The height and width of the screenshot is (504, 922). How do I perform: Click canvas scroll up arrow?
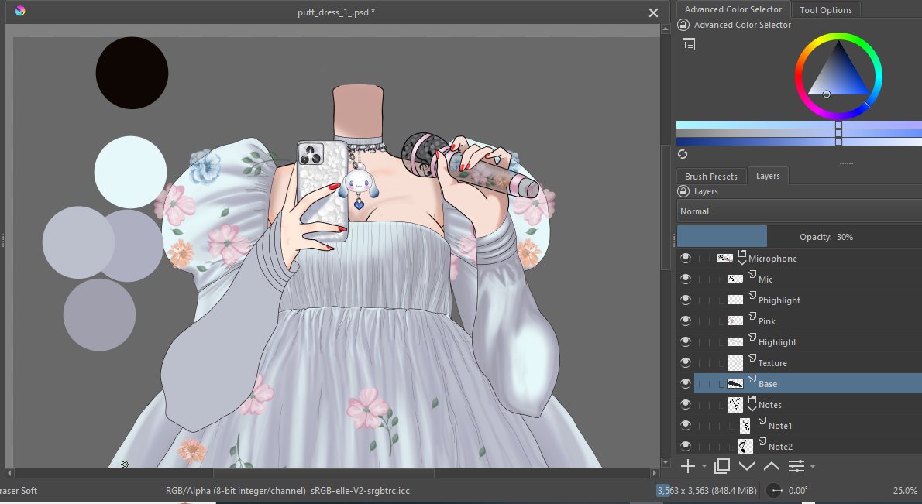[x=666, y=28]
